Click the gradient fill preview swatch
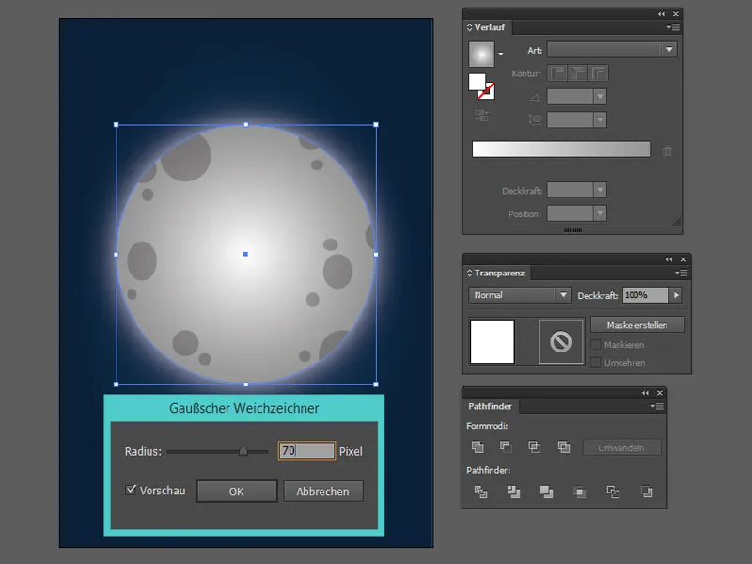Image resolution: width=752 pixels, height=564 pixels. click(x=481, y=54)
